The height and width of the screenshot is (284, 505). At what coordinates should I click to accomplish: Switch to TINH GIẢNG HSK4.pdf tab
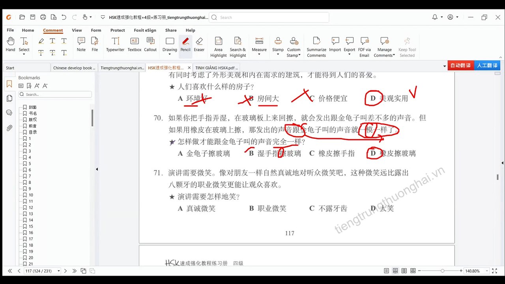coord(217,68)
